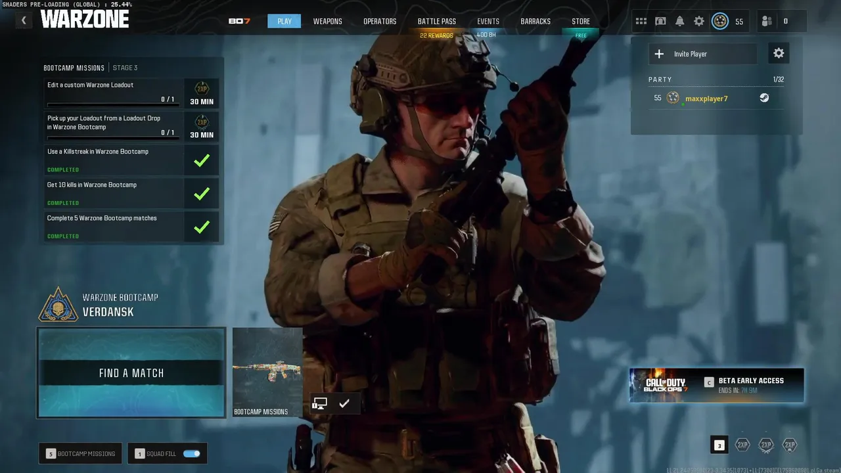Open Bootcamp Missions weapon thumbnail
The width and height of the screenshot is (841, 473).
point(267,372)
